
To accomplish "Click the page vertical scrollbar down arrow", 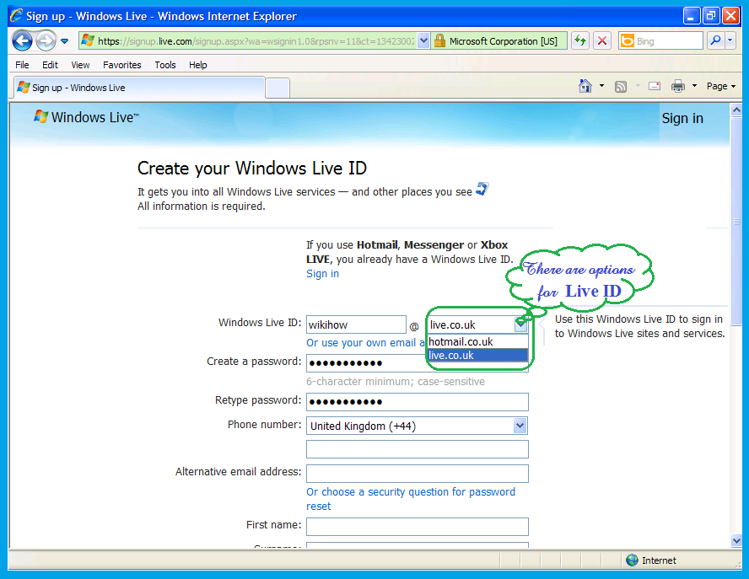I will point(736,540).
